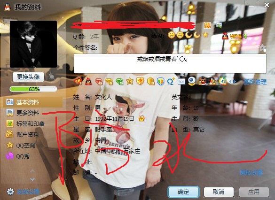The height and width of the screenshot is (200, 275).
Task: Minimize the 我的资料 window
Action: point(251,5)
